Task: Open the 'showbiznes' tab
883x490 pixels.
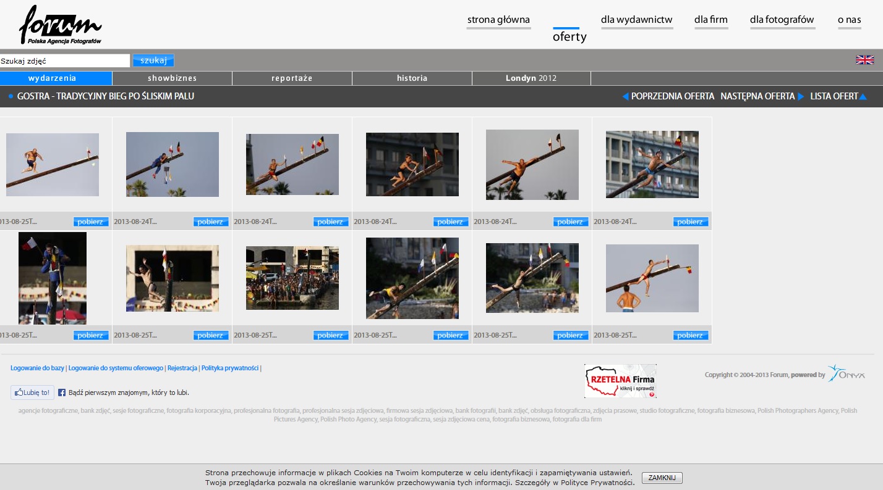Action: [x=172, y=78]
